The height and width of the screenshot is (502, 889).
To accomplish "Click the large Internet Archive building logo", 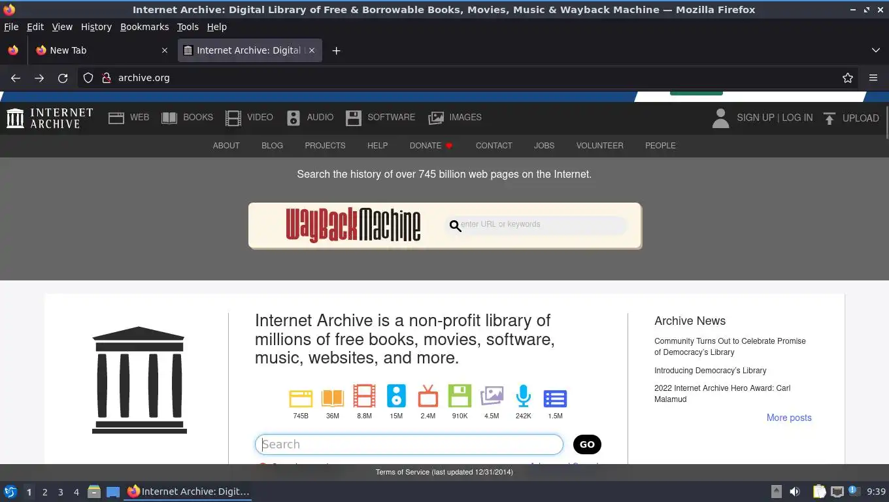I will 139,380.
